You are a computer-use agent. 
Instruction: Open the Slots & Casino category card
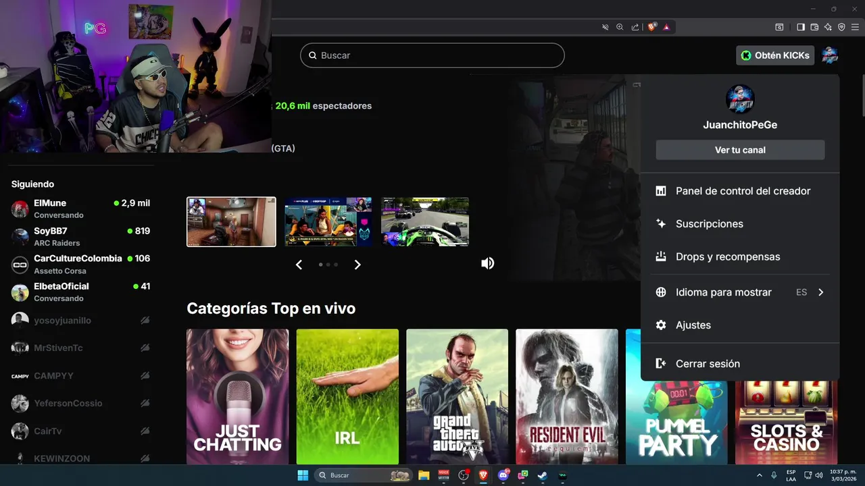coord(787,423)
